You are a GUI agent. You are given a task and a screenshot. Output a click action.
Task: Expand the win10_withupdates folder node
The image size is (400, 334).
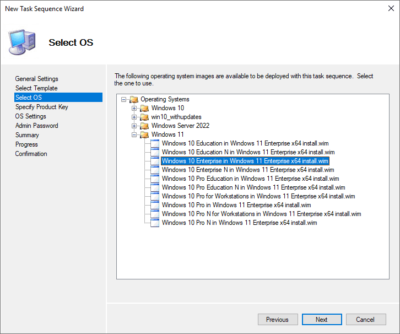pyautogui.click(x=134, y=117)
